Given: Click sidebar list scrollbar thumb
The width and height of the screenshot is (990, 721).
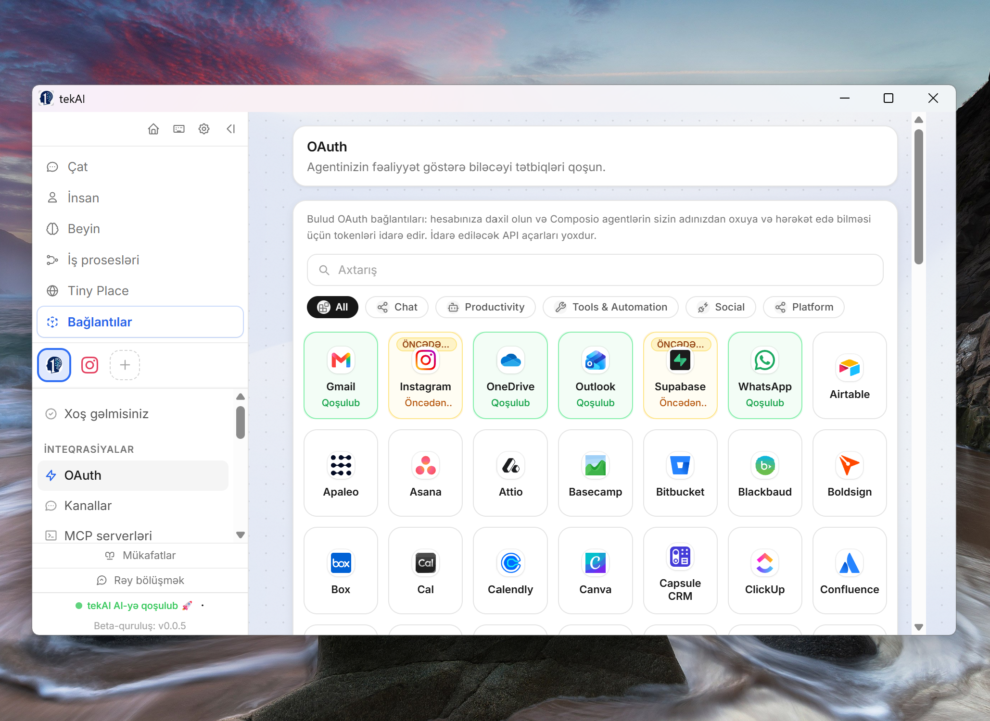Looking at the screenshot, I should [241, 423].
